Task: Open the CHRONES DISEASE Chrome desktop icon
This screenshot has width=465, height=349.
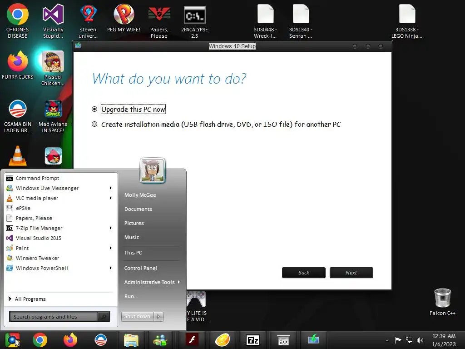Action: [18, 21]
